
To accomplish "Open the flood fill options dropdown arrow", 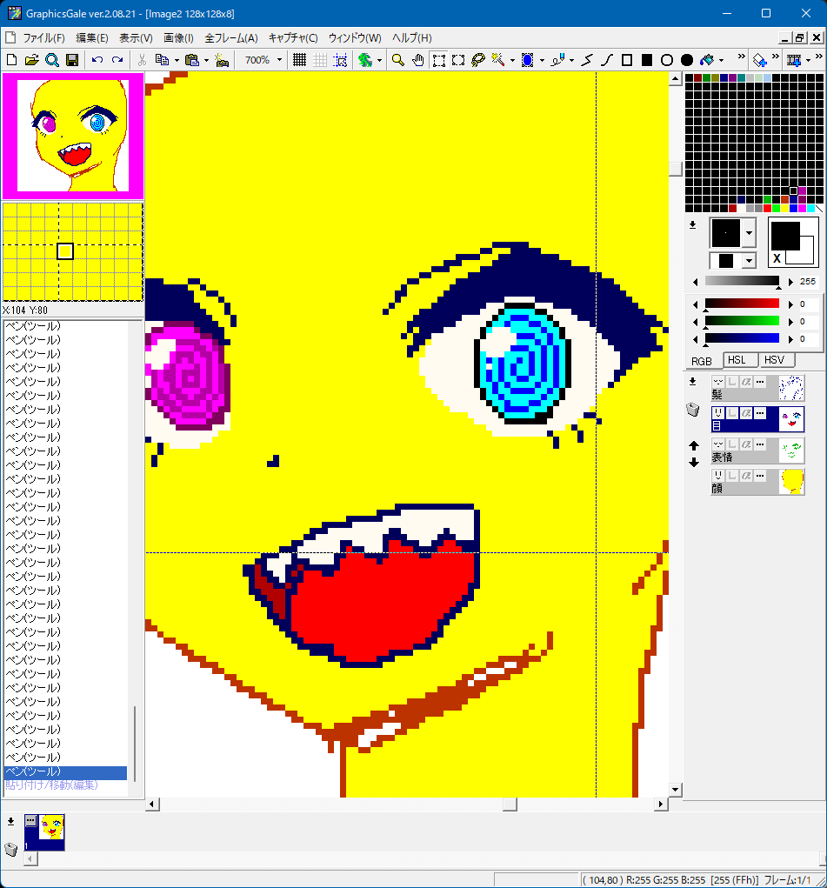I will click(x=721, y=60).
